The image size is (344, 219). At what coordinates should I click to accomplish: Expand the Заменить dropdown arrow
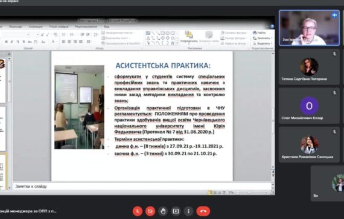(x=272, y=38)
